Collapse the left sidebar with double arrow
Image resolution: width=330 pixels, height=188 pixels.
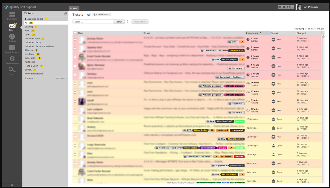point(12,185)
